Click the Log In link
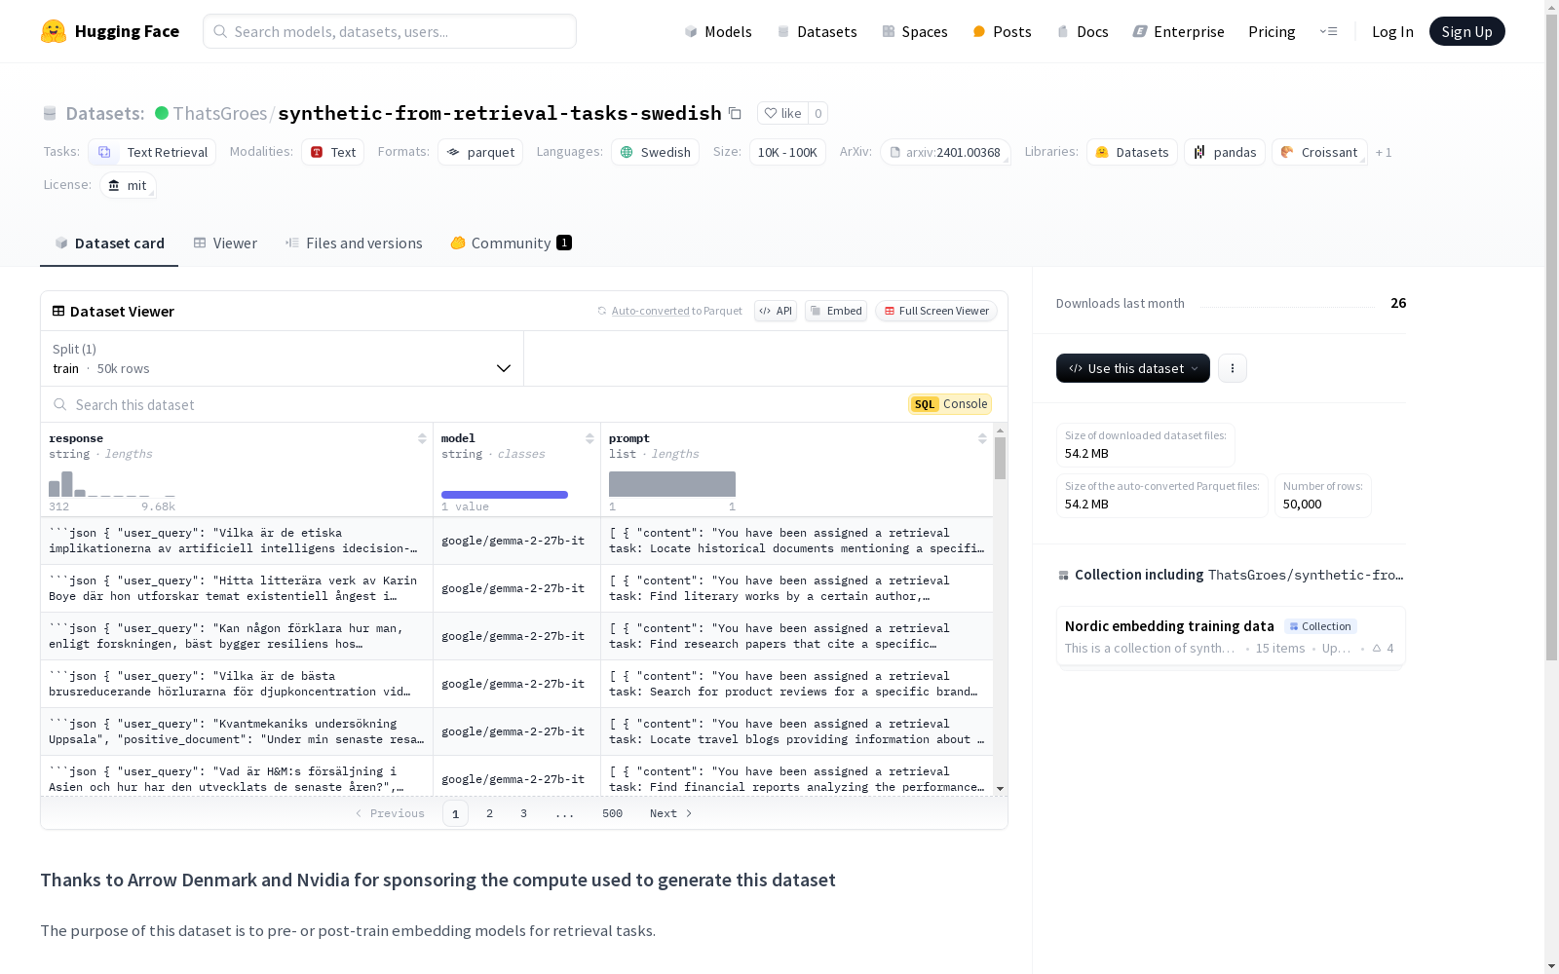This screenshot has height=974, width=1559. click(1392, 31)
